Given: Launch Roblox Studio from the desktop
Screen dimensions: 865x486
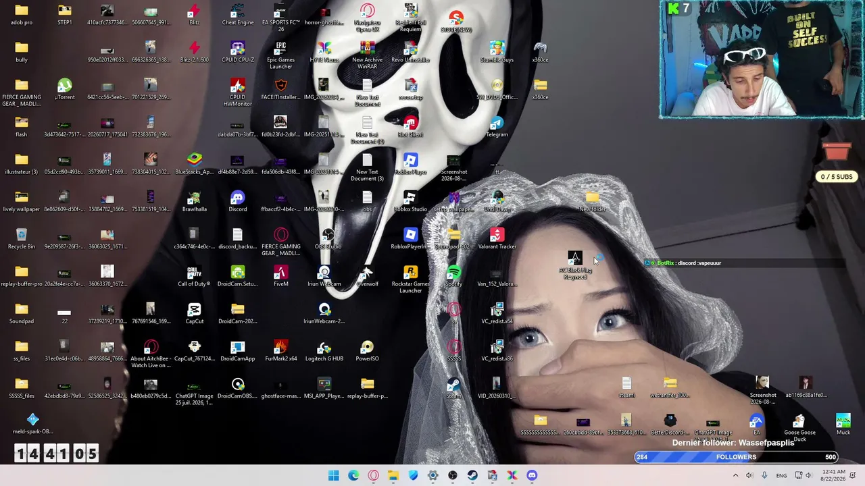Looking at the screenshot, I should 410,201.
